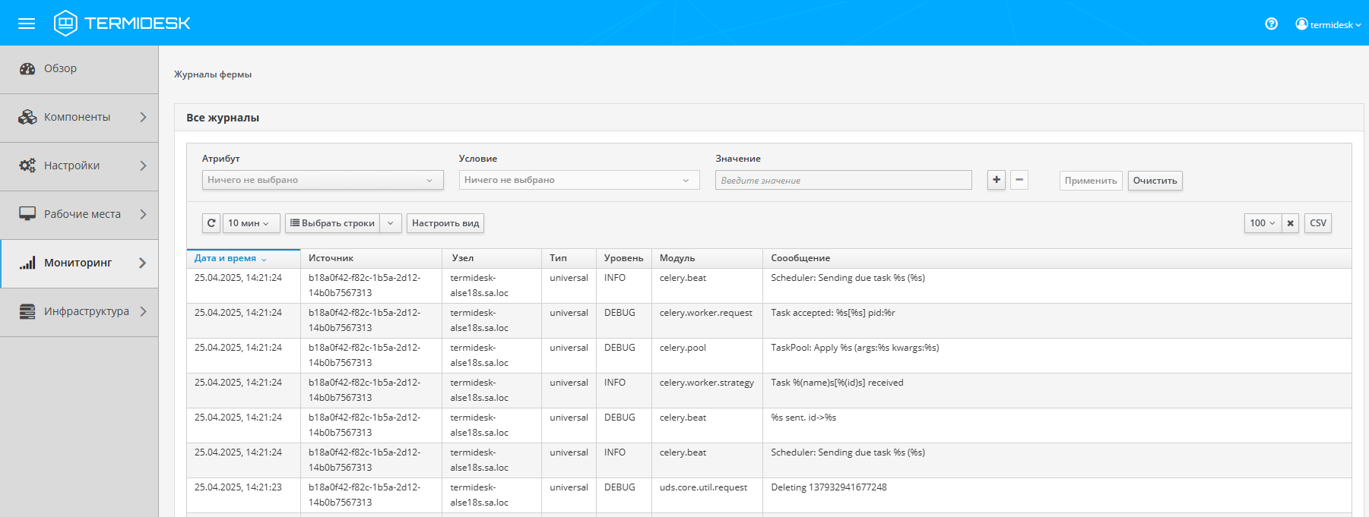Screen dimensions: 1369x517
Task: Click the Мониторинг bar chart icon
Action: 27,263
